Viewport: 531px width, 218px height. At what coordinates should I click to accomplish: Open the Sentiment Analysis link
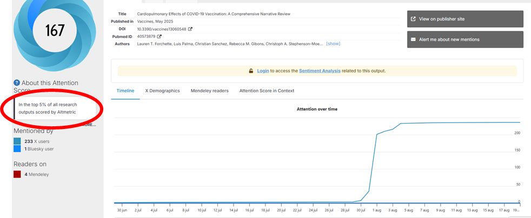[321, 71]
